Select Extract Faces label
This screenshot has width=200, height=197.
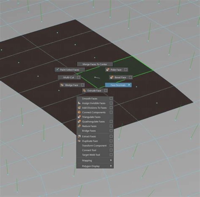tap(89, 136)
